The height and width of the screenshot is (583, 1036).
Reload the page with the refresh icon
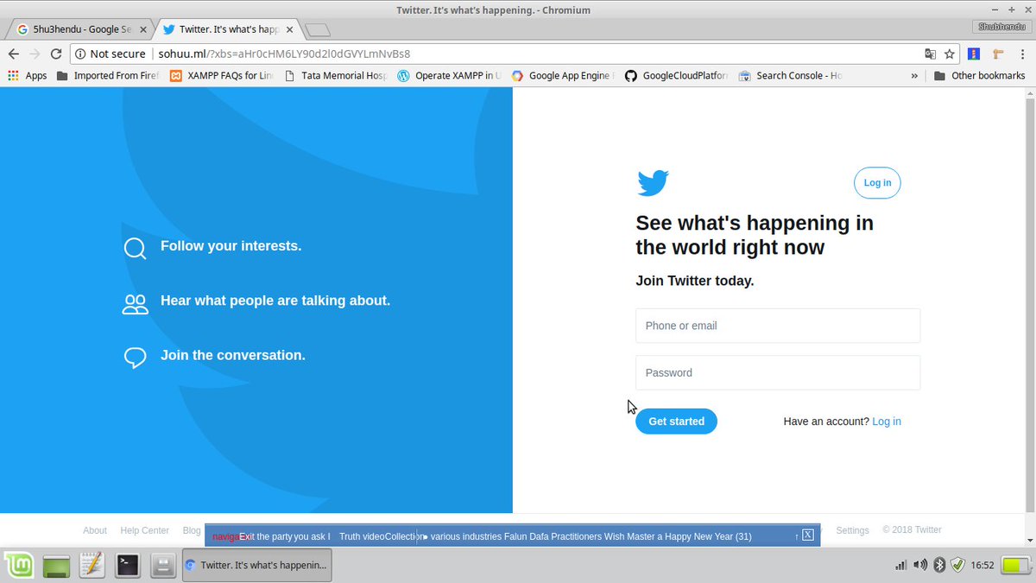[x=56, y=54]
